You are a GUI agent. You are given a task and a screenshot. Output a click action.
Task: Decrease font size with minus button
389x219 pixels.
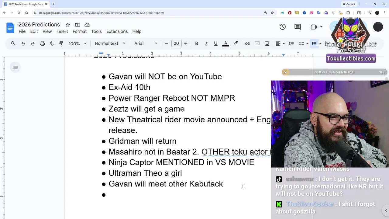click(166, 43)
